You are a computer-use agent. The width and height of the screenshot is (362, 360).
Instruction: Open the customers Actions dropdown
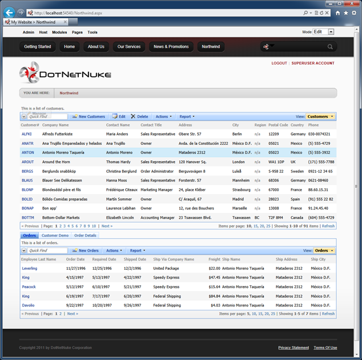(x=164, y=117)
